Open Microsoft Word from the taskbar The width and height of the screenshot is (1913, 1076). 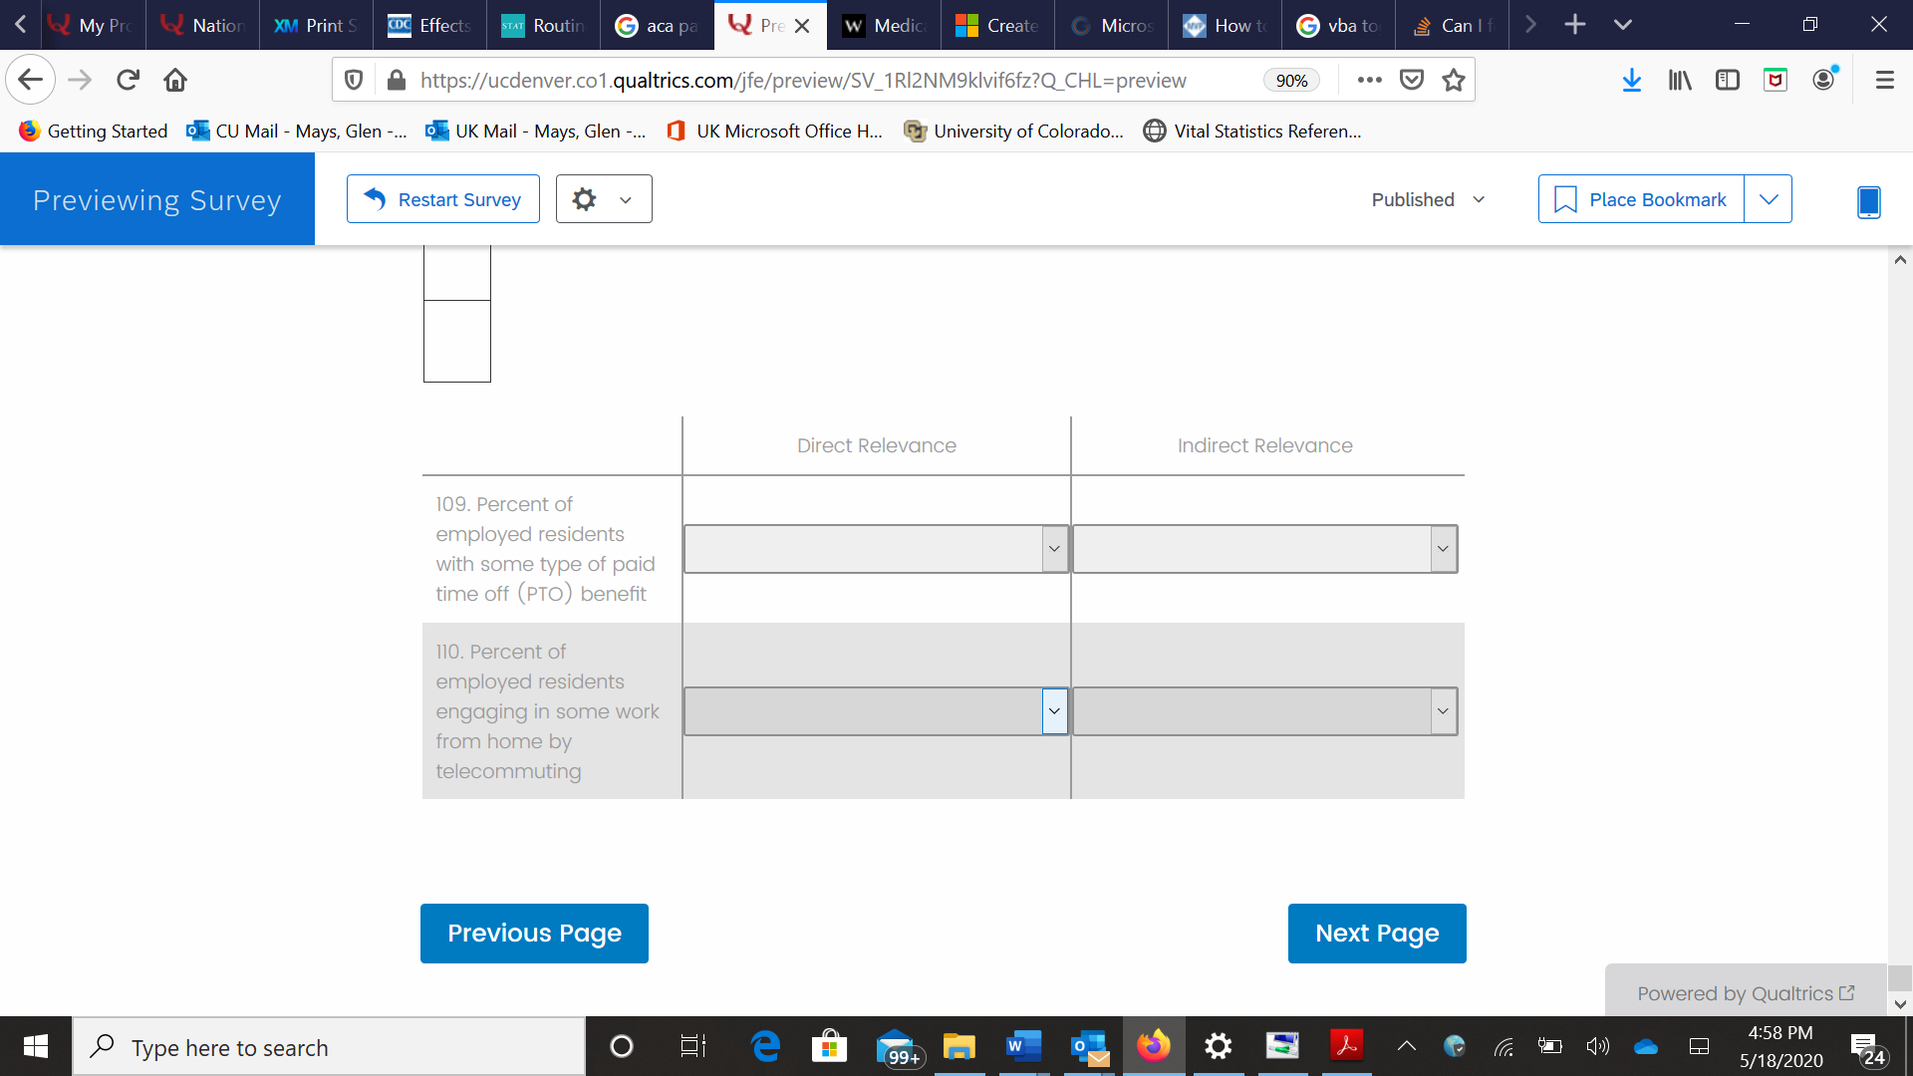pyautogui.click(x=1022, y=1046)
